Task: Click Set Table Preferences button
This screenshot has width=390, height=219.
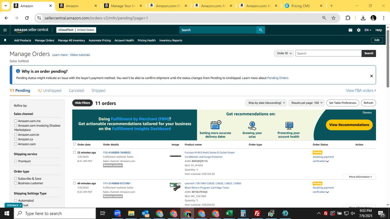Action: coord(343,103)
